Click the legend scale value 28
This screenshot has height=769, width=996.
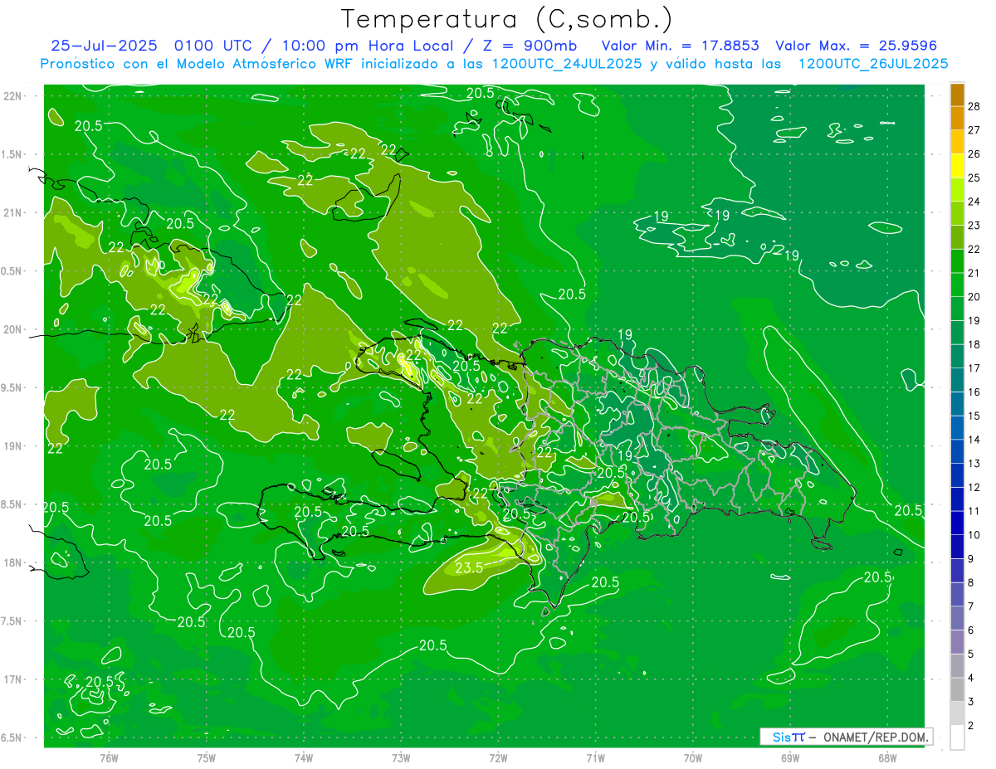974,106
